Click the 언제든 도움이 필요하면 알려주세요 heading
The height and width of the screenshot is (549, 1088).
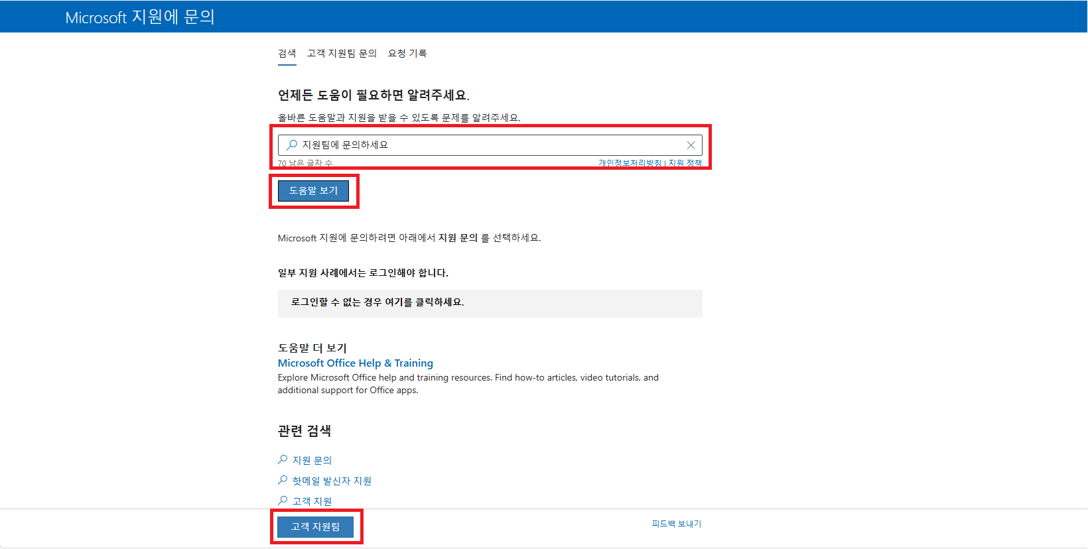coord(374,95)
